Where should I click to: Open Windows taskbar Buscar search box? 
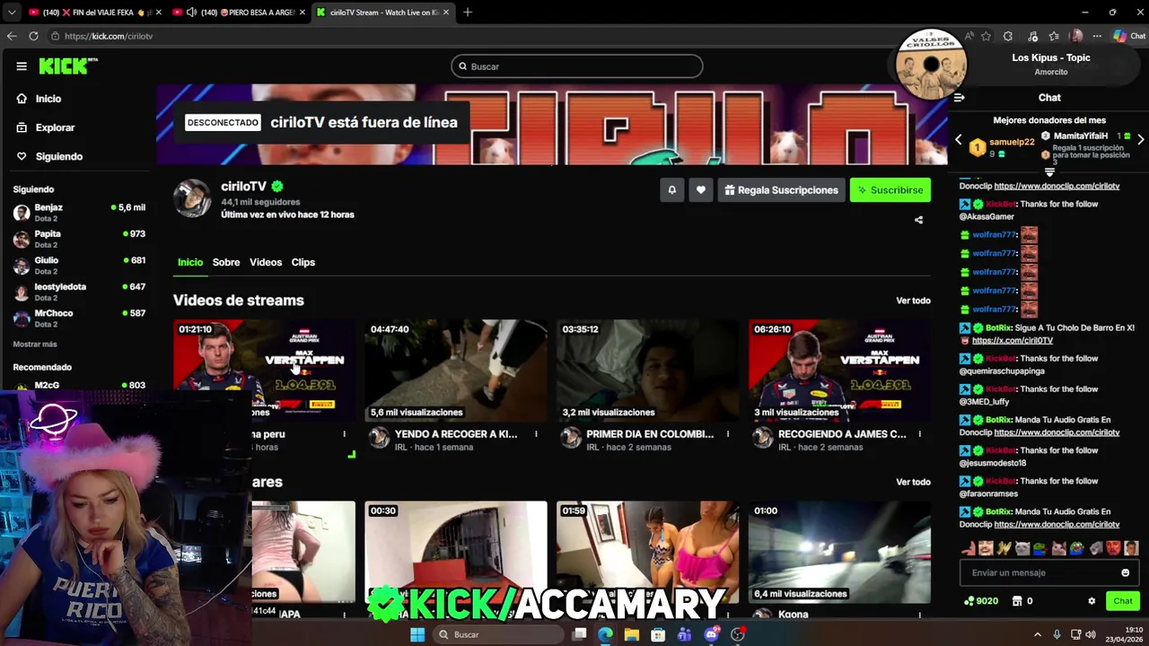tap(500, 634)
